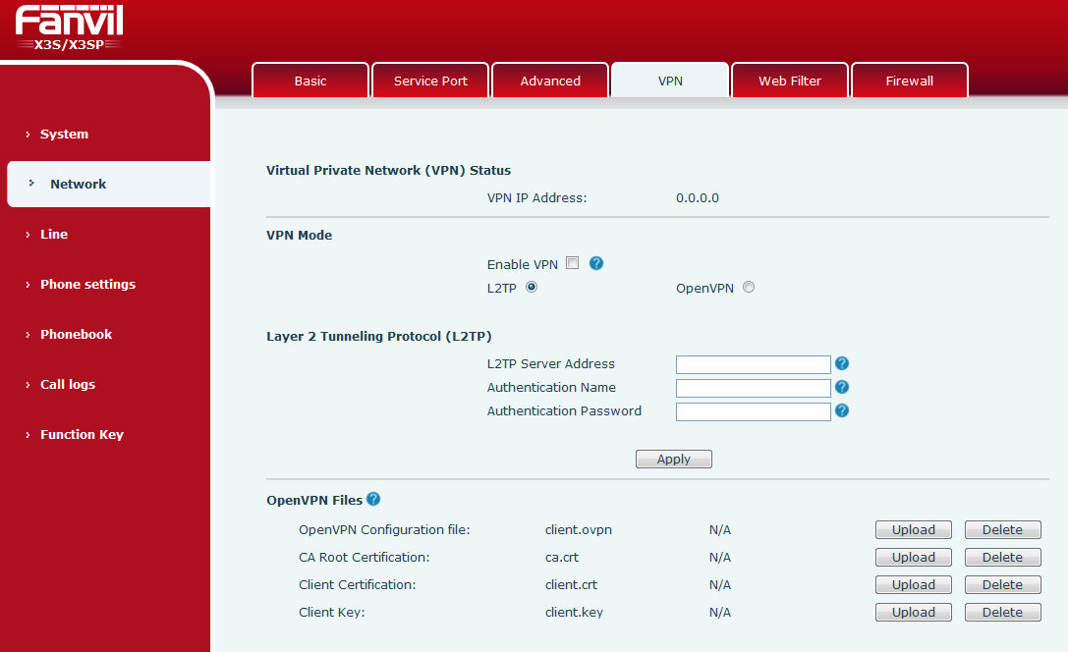Click the help icon next to OpenVPN Files
Image resolution: width=1068 pixels, height=652 pixels.
point(373,499)
